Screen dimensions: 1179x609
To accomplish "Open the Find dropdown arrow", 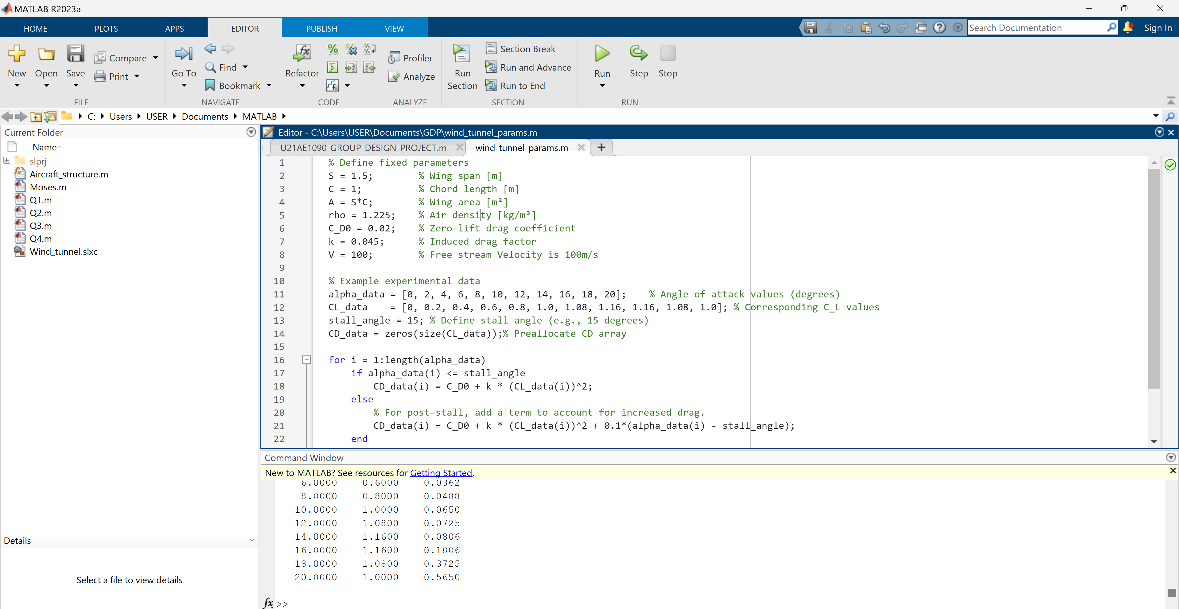I will [x=245, y=67].
